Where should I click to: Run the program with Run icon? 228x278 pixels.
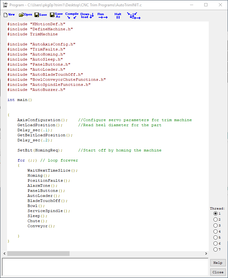pos(102,15)
